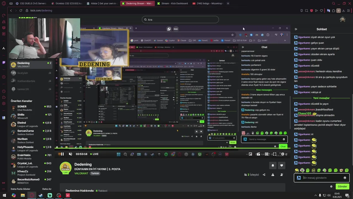The width and height of the screenshot is (353, 199).
Task: Open Windows Start menu
Action: tap(4, 195)
